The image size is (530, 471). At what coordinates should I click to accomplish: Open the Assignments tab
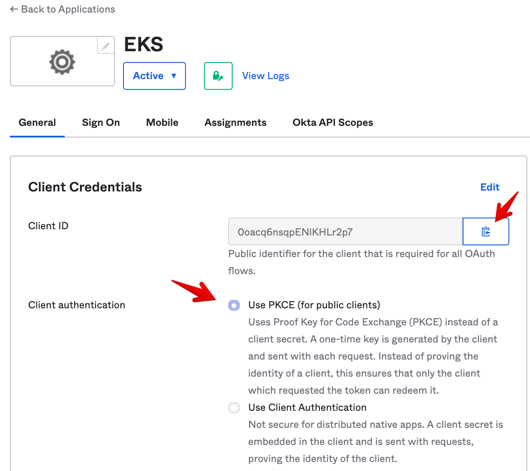[235, 123]
